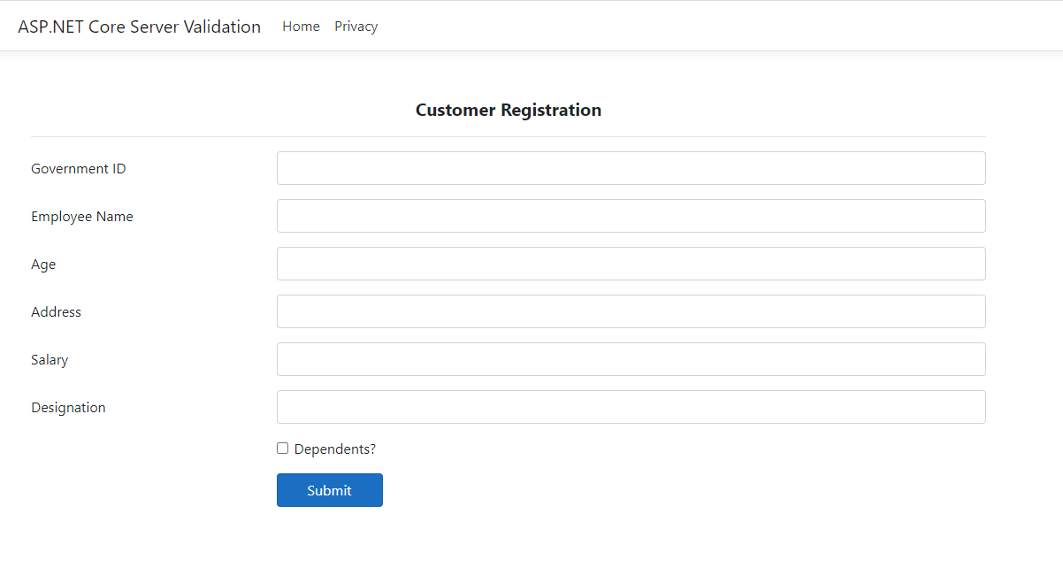The height and width of the screenshot is (583, 1063).
Task: Click the Age input field
Action: (631, 263)
